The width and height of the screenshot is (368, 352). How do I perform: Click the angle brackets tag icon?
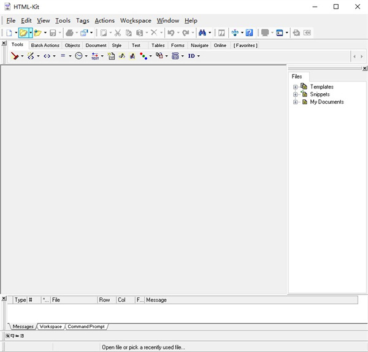[x=47, y=56]
